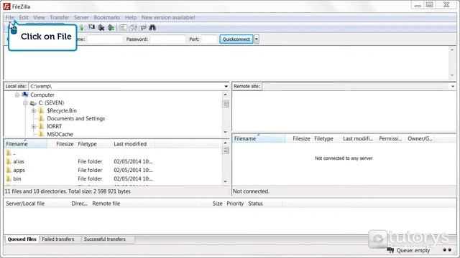Collapse the Computer tree node
Screen dimensions: 460x258
tap(17, 95)
